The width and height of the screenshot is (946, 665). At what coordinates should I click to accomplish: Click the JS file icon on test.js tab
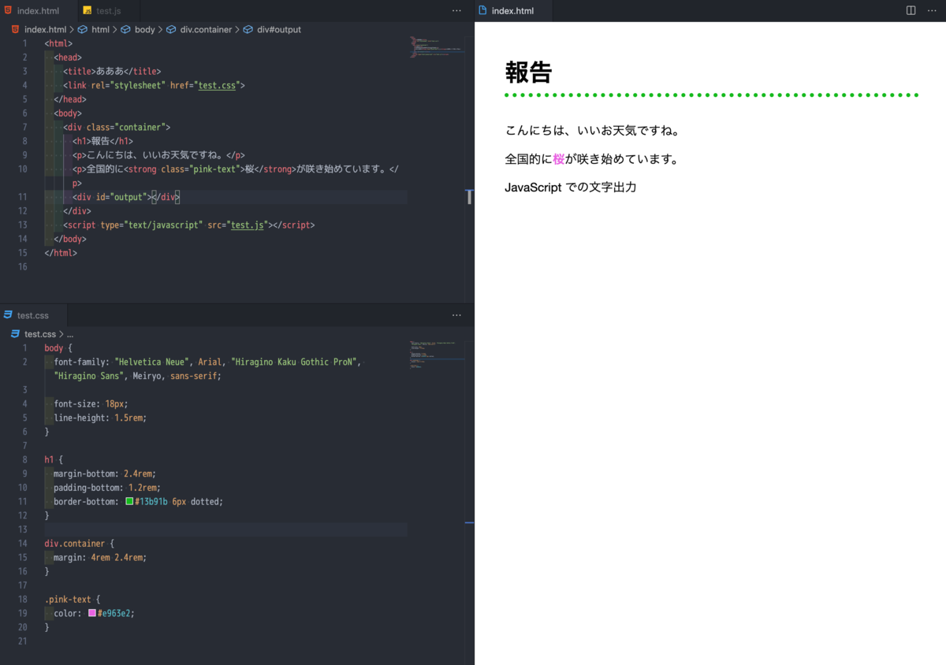coord(88,11)
